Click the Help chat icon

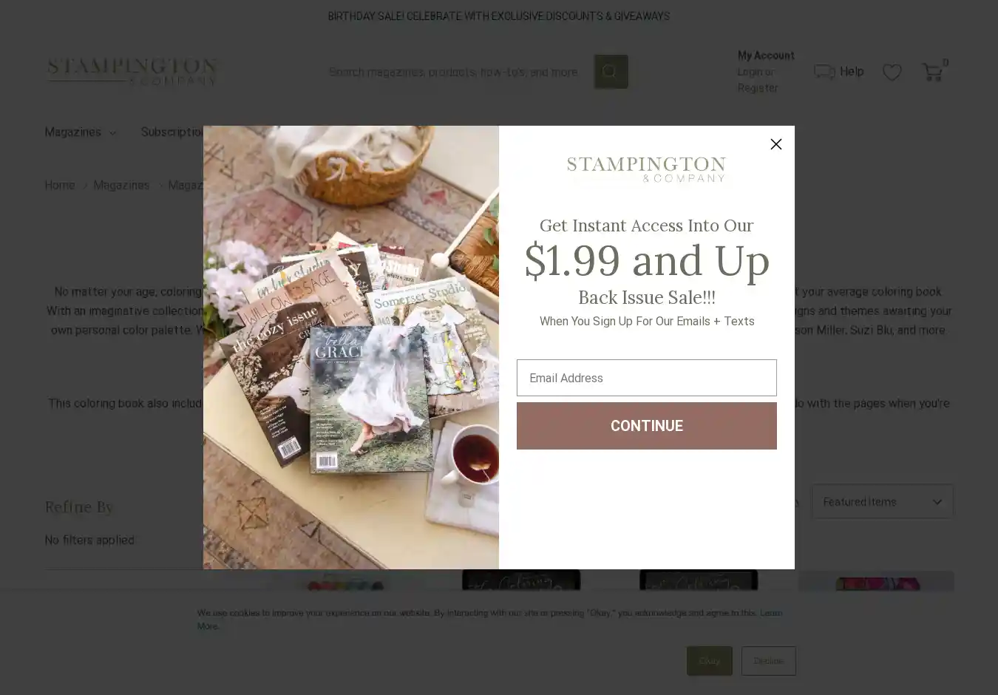(824, 72)
